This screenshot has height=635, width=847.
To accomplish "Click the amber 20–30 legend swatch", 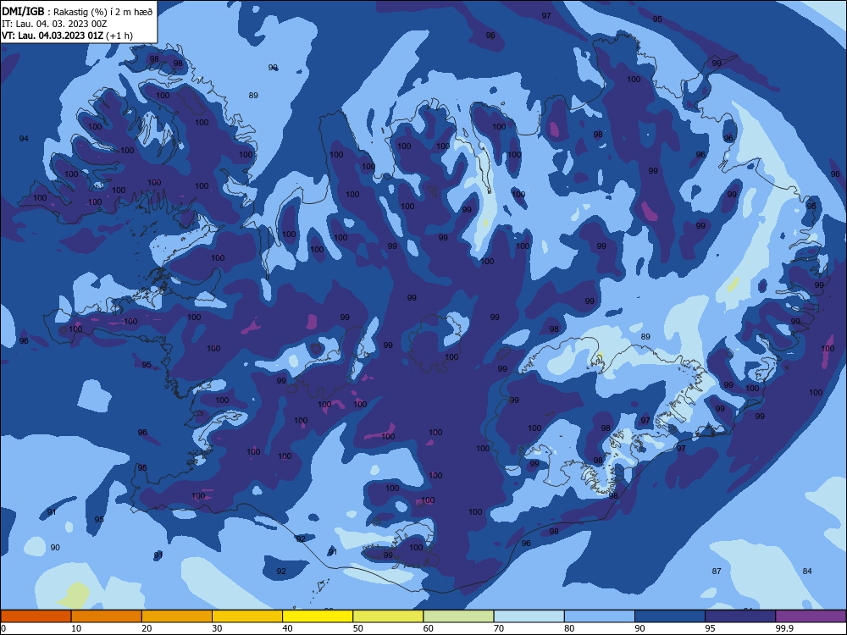I will [177, 616].
